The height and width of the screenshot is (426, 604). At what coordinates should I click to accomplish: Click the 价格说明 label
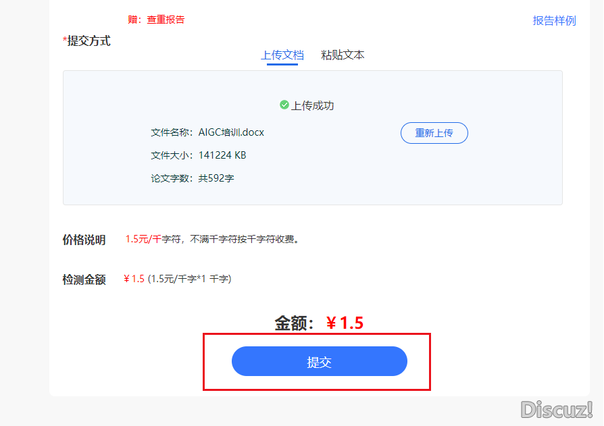(x=84, y=240)
